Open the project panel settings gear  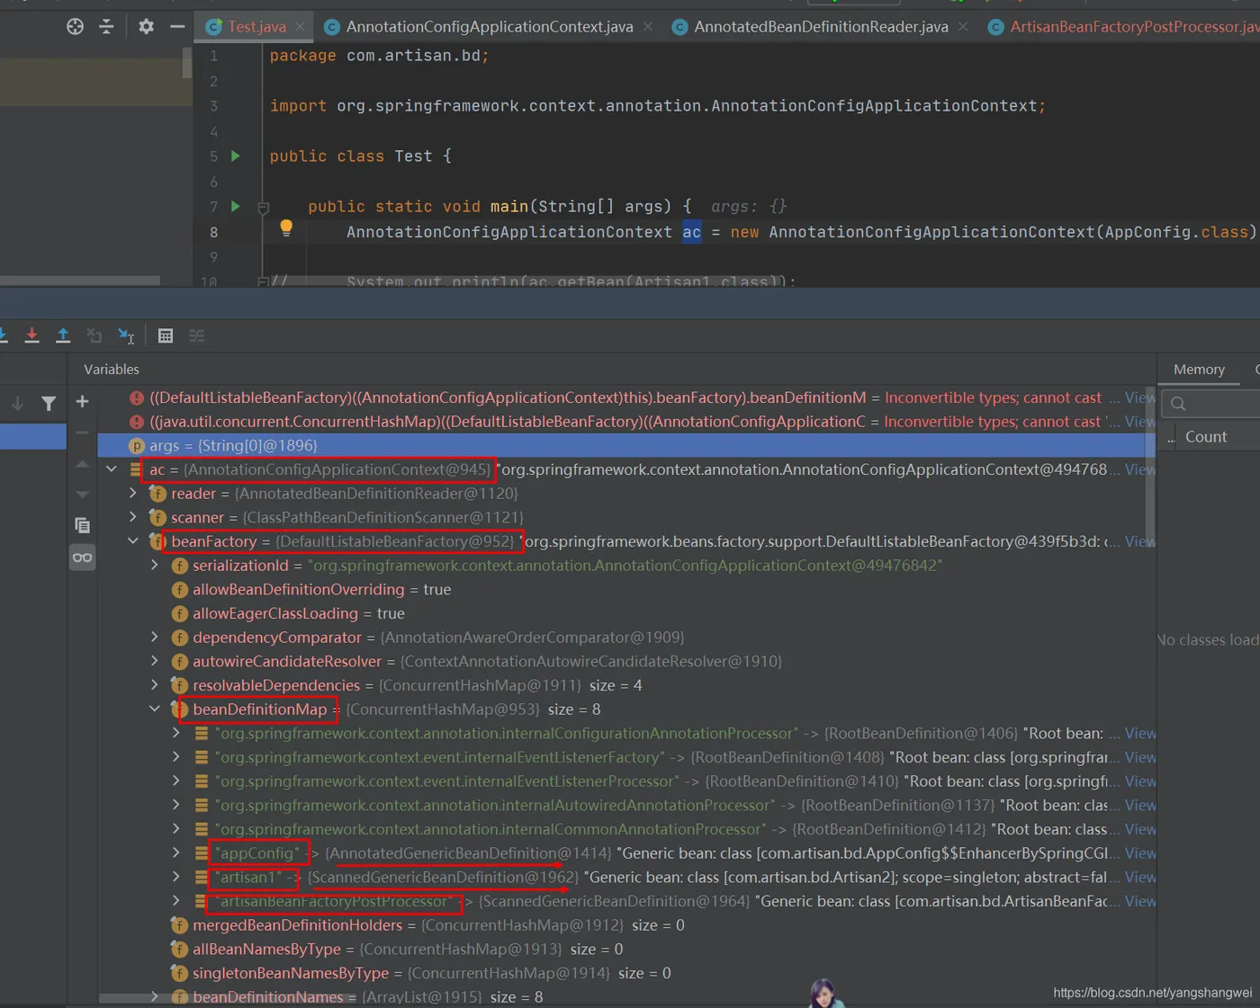pyautogui.click(x=146, y=26)
